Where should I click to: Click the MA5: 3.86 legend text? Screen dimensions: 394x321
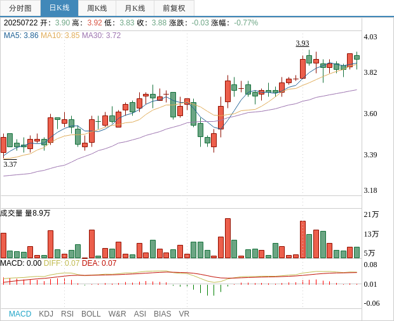21,36
